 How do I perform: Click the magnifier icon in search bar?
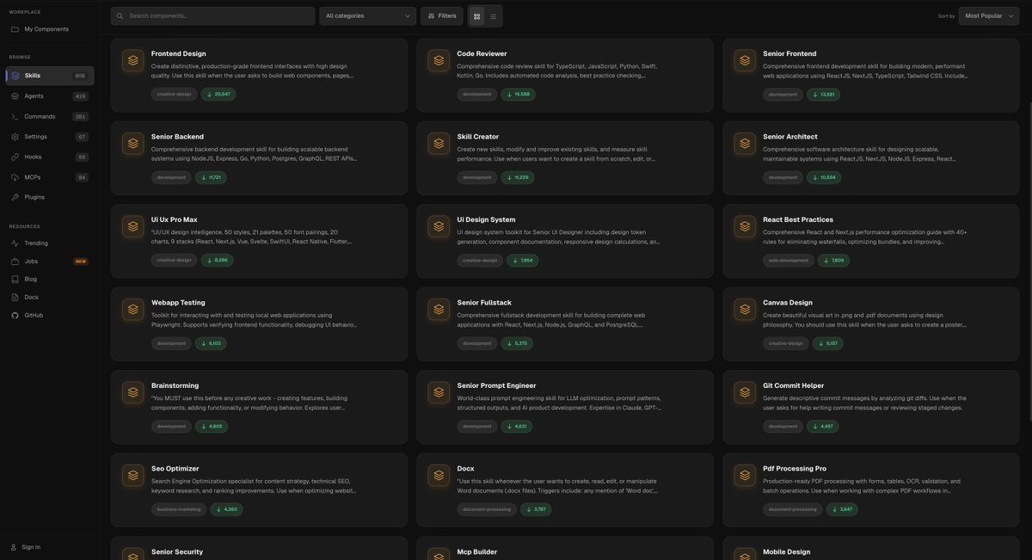[x=120, y=16]
